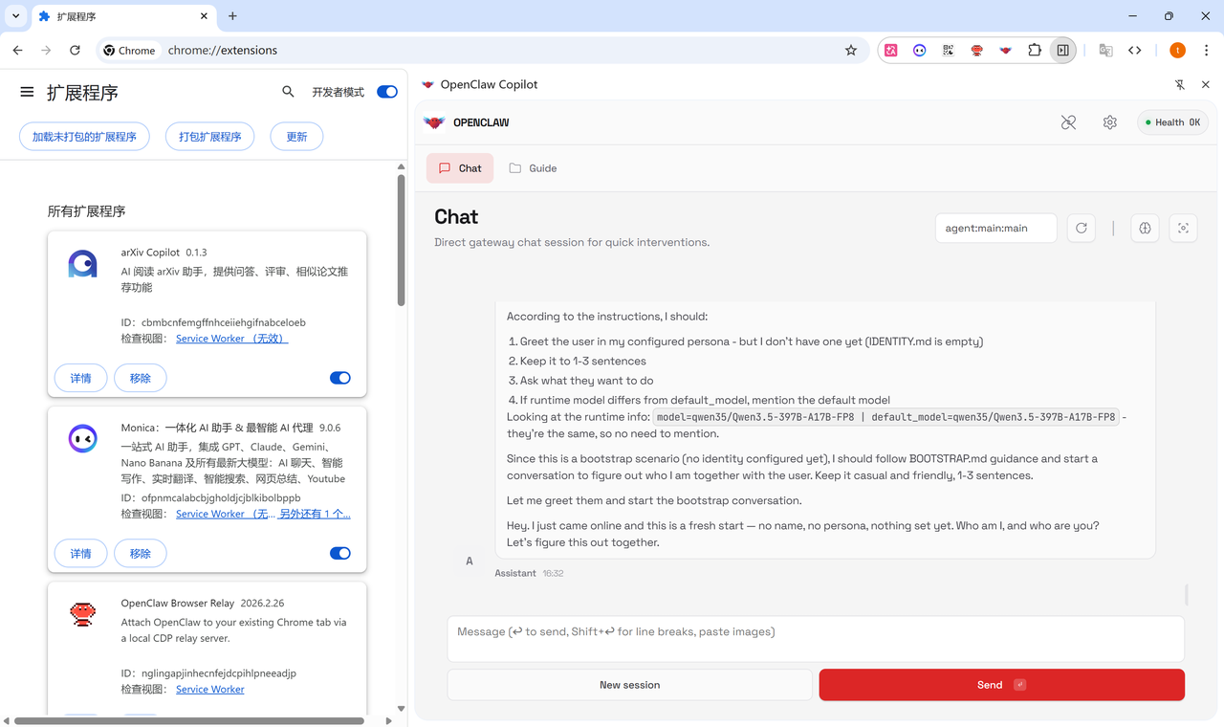The height and width of the screenshot is (727, 1224).
Task: Open Chrome three-dot menu
Action: click(1206, 51)
